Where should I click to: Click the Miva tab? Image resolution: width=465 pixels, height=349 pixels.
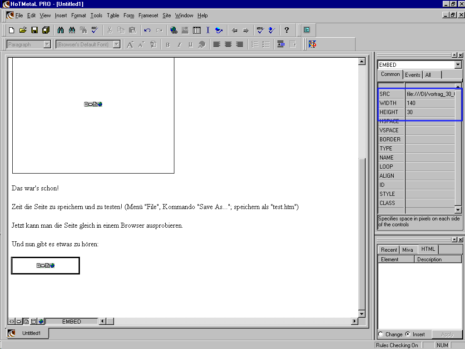pyautogui.click(x=408, y=250)
